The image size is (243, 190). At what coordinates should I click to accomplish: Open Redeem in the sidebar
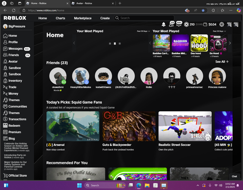click(12, 125)
